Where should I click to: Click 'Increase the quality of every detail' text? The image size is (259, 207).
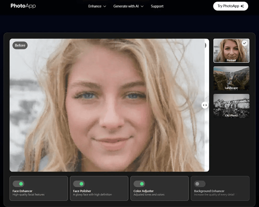[214, 195]
